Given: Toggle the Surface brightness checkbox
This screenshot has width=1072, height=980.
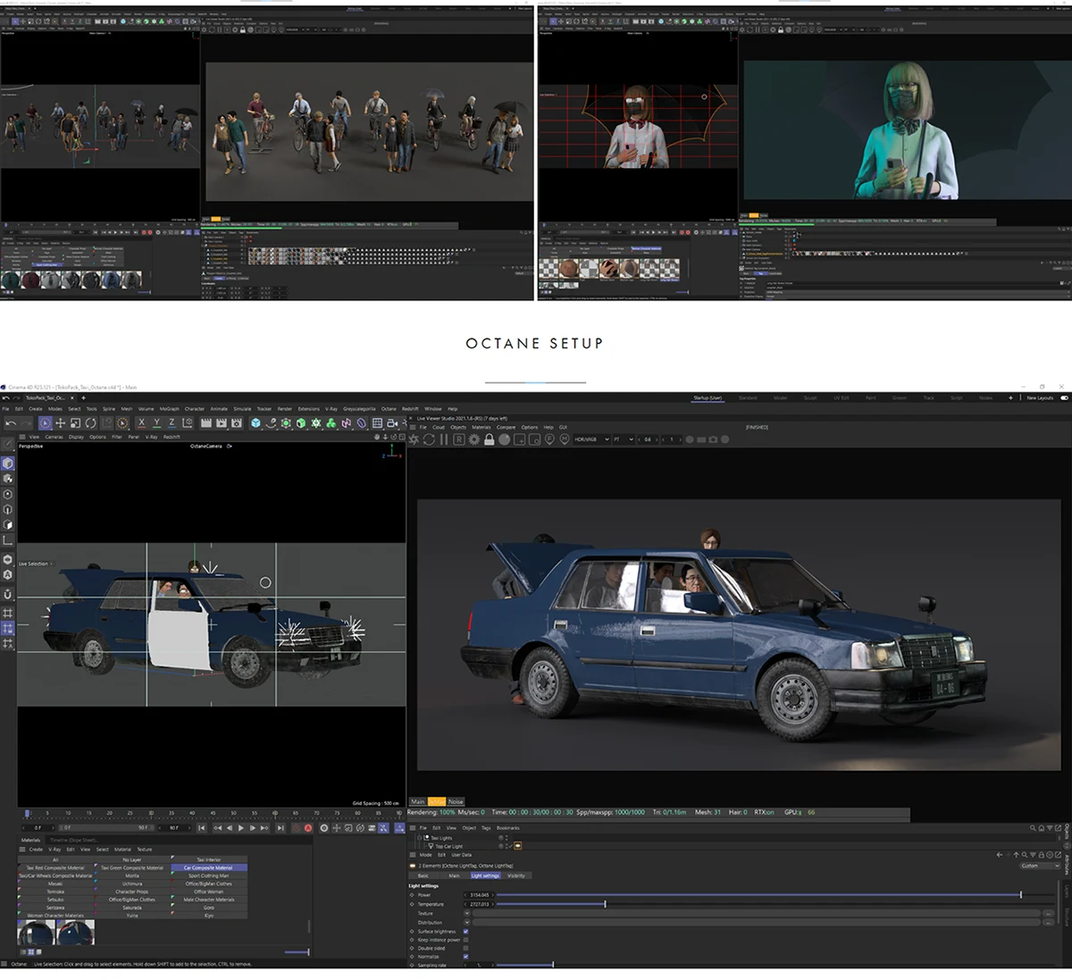Looking at the screenshot, I should [465, 932].
